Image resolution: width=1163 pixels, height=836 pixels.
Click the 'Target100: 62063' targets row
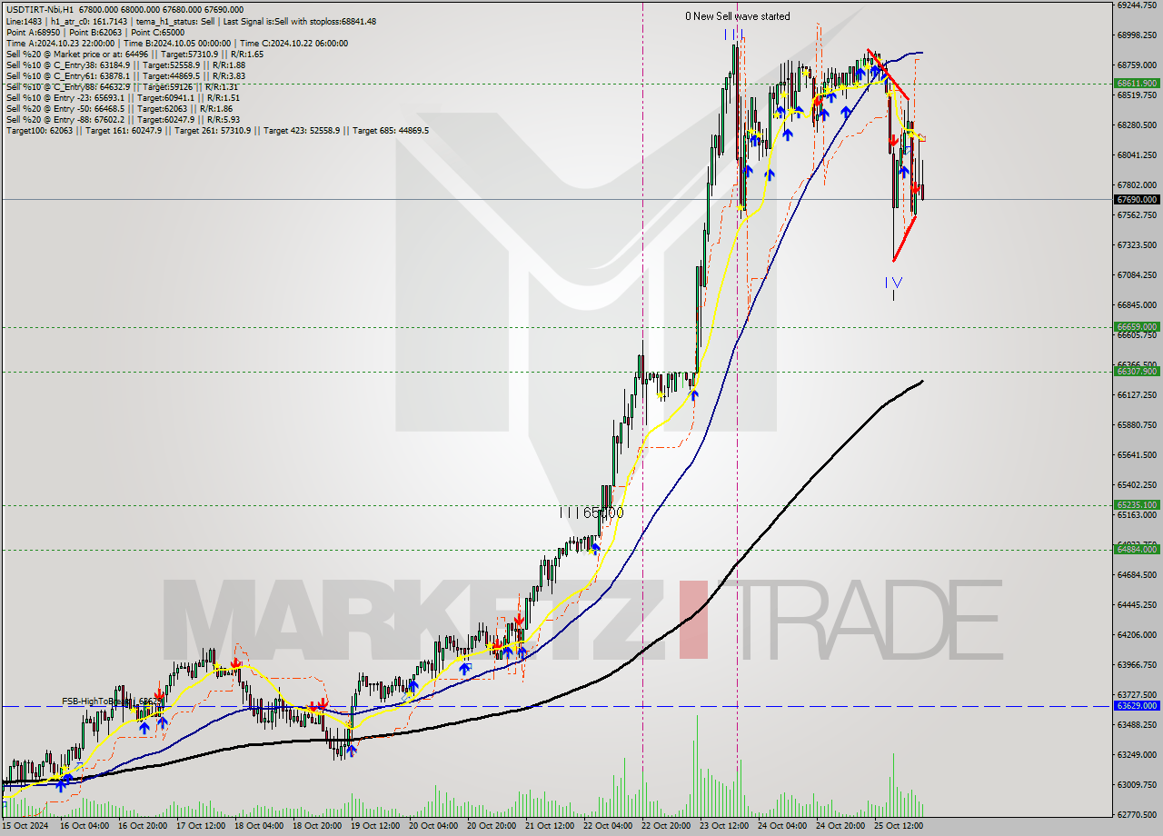[x=217, y=131]
